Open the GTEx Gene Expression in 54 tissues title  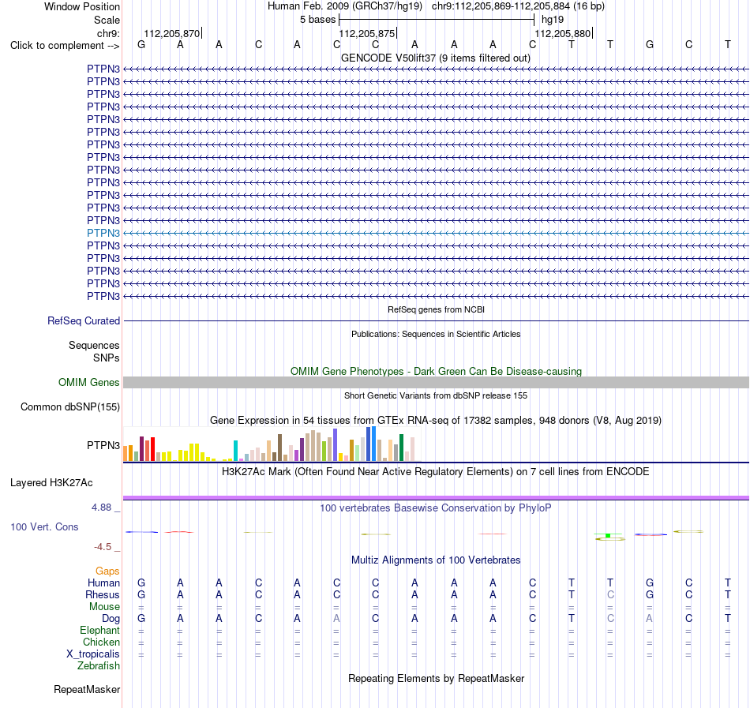pyautogui.click(x=436, y=421)
